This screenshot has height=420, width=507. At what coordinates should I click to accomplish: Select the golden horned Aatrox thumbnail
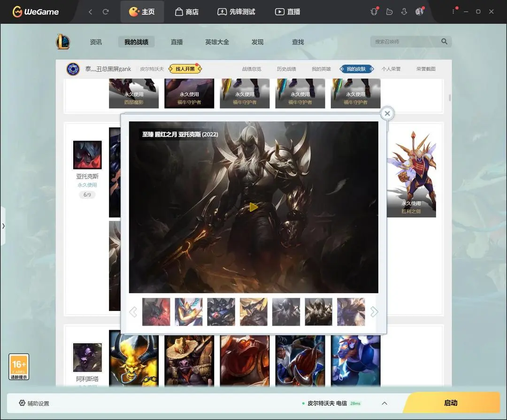(x=254, y=311)
